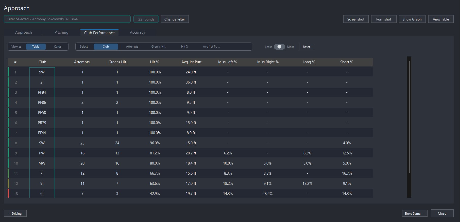Click the Show Graph button
This screenshot has width=460, height=222.
tap(412, 19)
